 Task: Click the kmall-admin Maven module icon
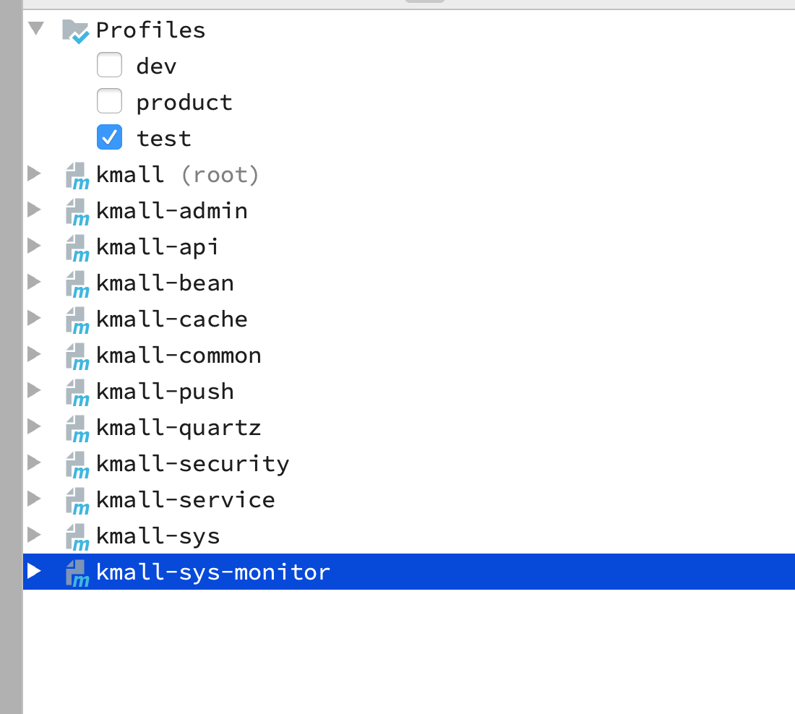[x=77, y=212]
